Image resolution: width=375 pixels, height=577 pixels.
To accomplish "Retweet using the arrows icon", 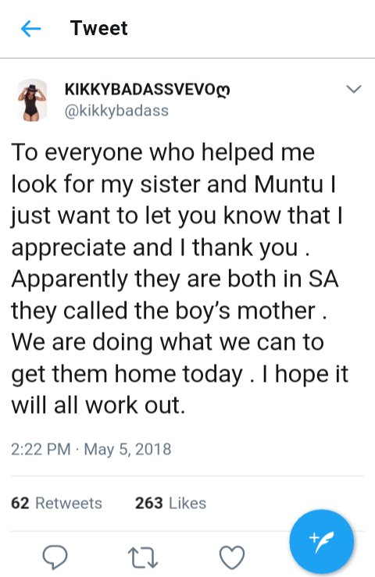I will [x=143, y=557].
